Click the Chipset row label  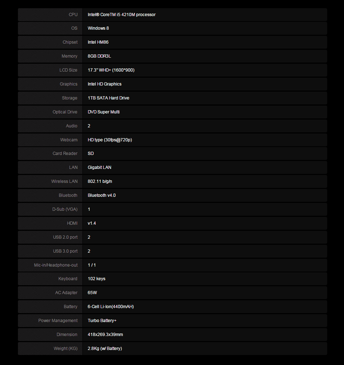click(x=70, y=42)
